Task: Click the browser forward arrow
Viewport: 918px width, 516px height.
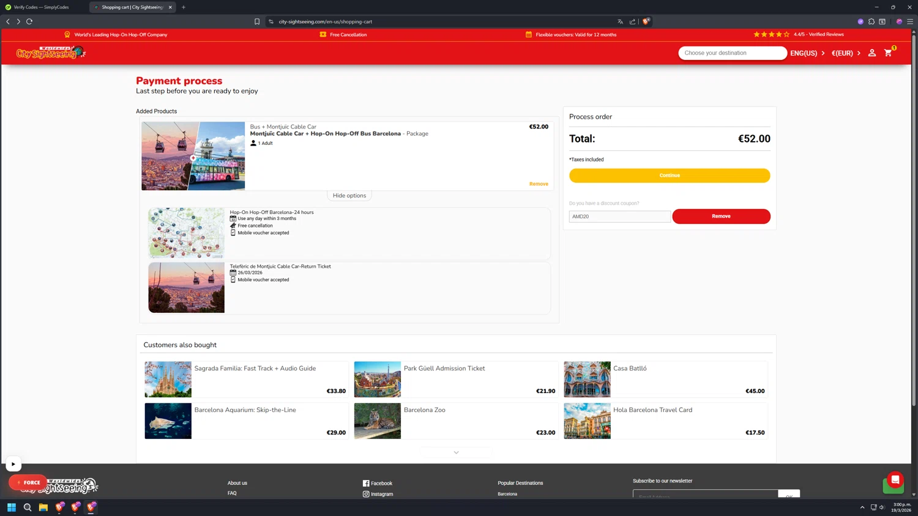Action: (18, 21)
